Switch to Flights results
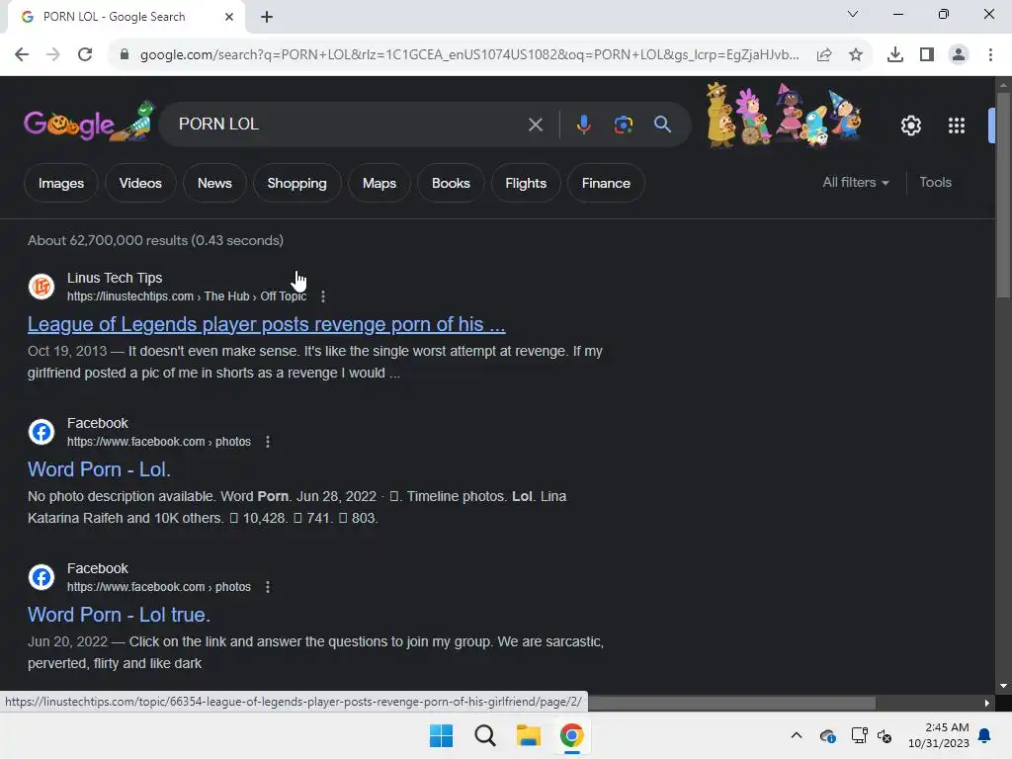This screenshot has height=759, width=1012. coord(526,183)
